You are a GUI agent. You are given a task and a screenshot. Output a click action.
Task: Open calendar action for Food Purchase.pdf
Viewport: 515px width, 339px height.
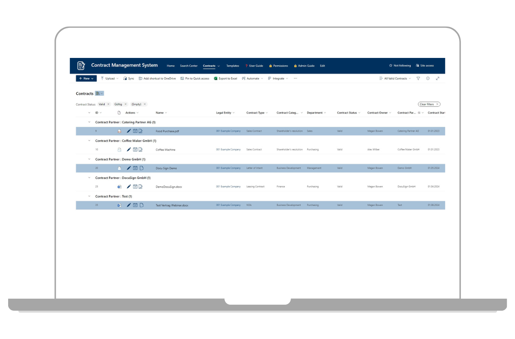[135, 131]
